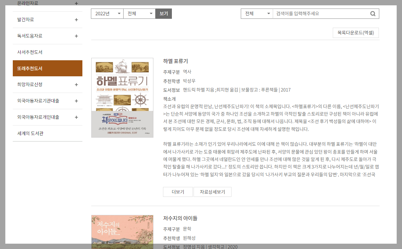Open the 온라인자료 menu item
Viewport: 402px width, 249px height.
28,3
